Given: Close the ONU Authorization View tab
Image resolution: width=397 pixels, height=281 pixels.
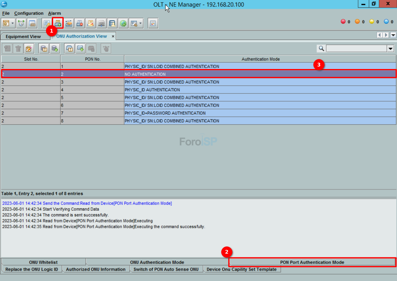Looking at the screenshot, I should [113, 36].
